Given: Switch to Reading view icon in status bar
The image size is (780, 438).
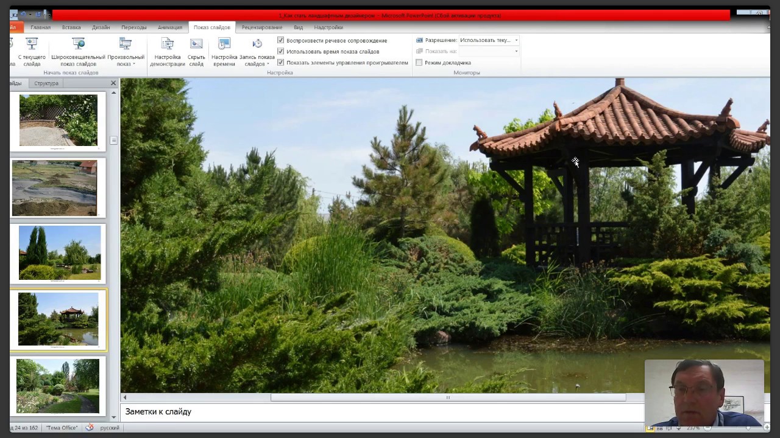Looking at the screenshot, I should click(668, 428).
